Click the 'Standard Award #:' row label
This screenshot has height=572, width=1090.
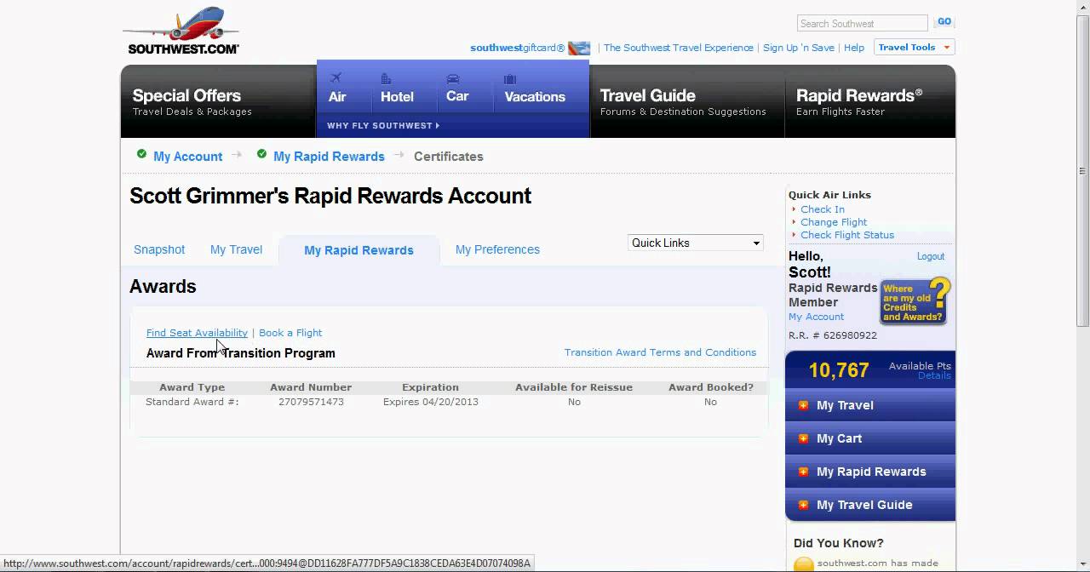(192, 402)
